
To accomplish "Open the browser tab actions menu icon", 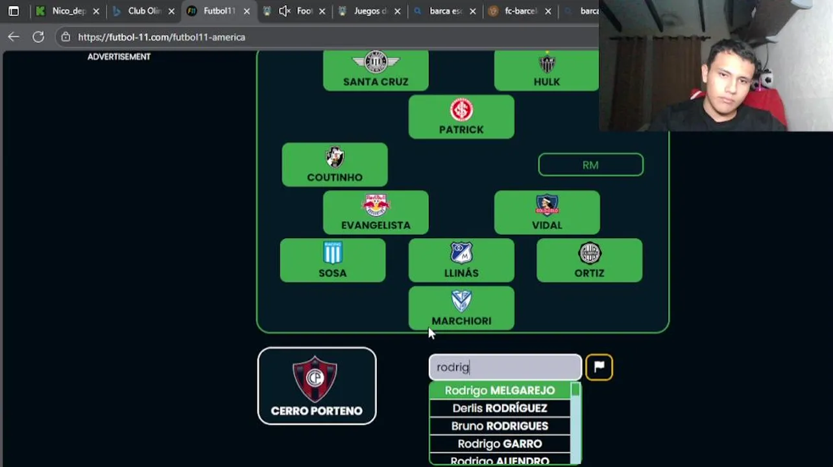I will click(14, 11).
